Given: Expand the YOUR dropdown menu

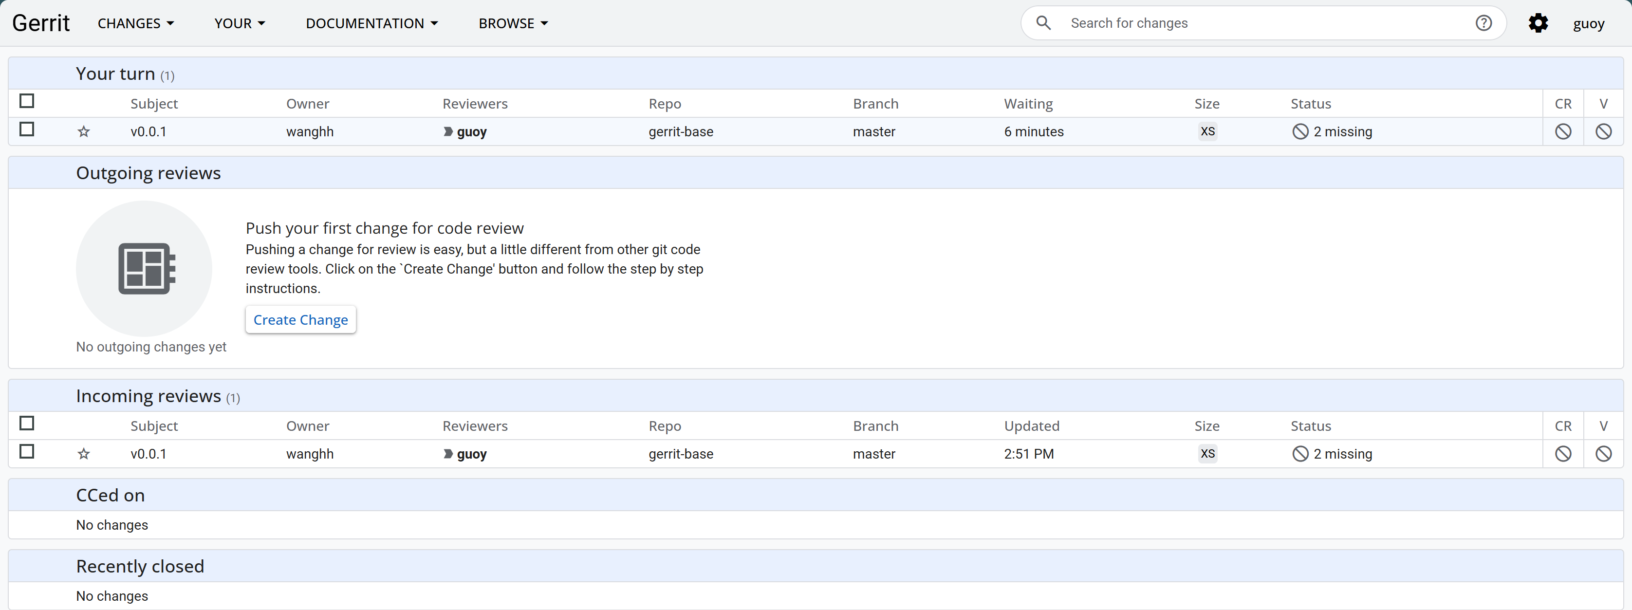Looking at the screenshot, I should (240, 23).
